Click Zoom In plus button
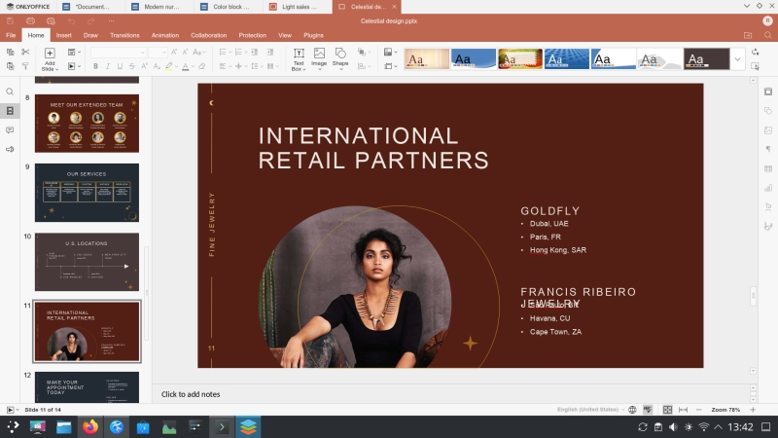This screenshot has width=778, height=438. coord(753,410)
